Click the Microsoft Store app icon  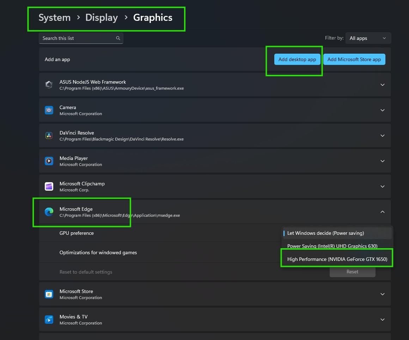tap(49, 294)
